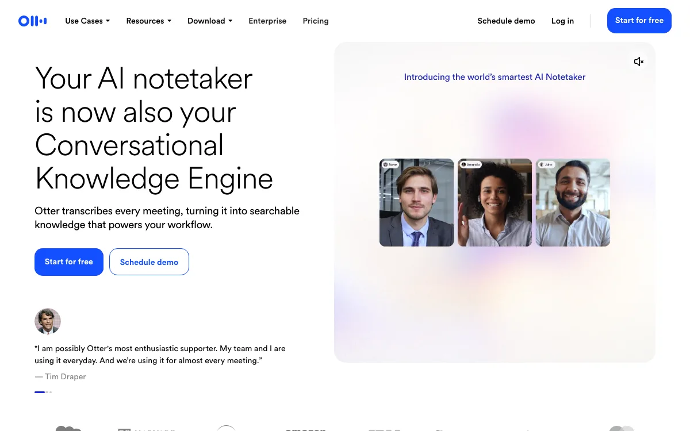Screen dimensions: 690x431
Task: Click the Otter logo in the header
Action: (x=32, y=21)
